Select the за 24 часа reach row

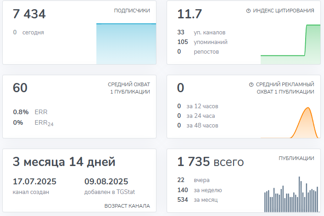click(x=196, y=116)
